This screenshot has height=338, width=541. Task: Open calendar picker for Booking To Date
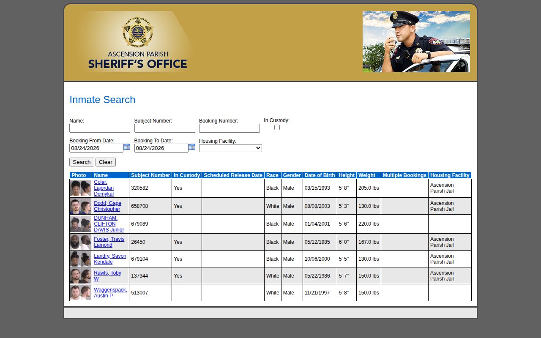click(192, 147)
